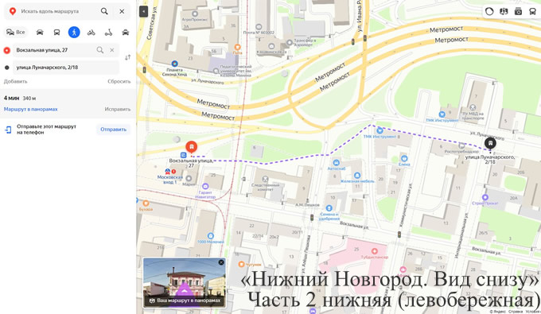Viewport: 541px width, 314px height.
Task: Open 'Железная мебель' place marker
Action: click(x=357, y=176)
